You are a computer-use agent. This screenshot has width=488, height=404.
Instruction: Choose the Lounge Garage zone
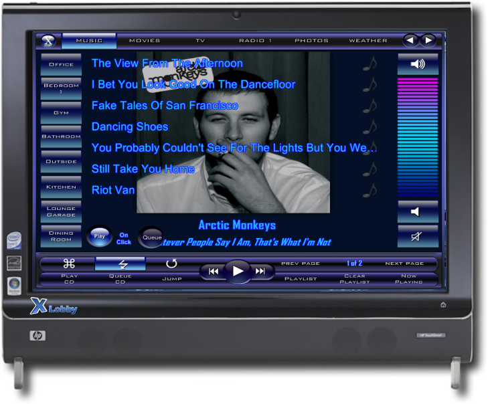(61, 212)
